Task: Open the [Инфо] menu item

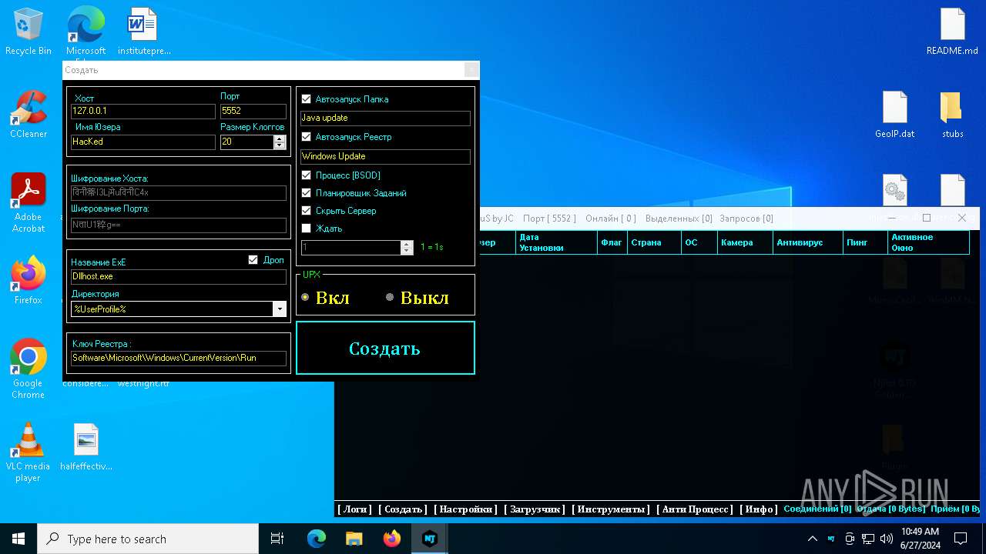Action: coord(759,509)
